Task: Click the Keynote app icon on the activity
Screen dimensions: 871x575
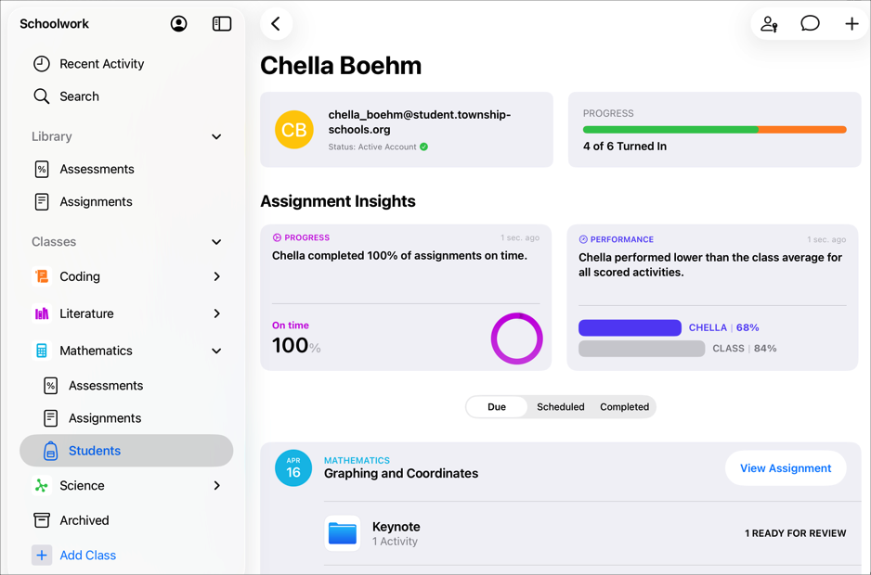Action: point(342,533)
